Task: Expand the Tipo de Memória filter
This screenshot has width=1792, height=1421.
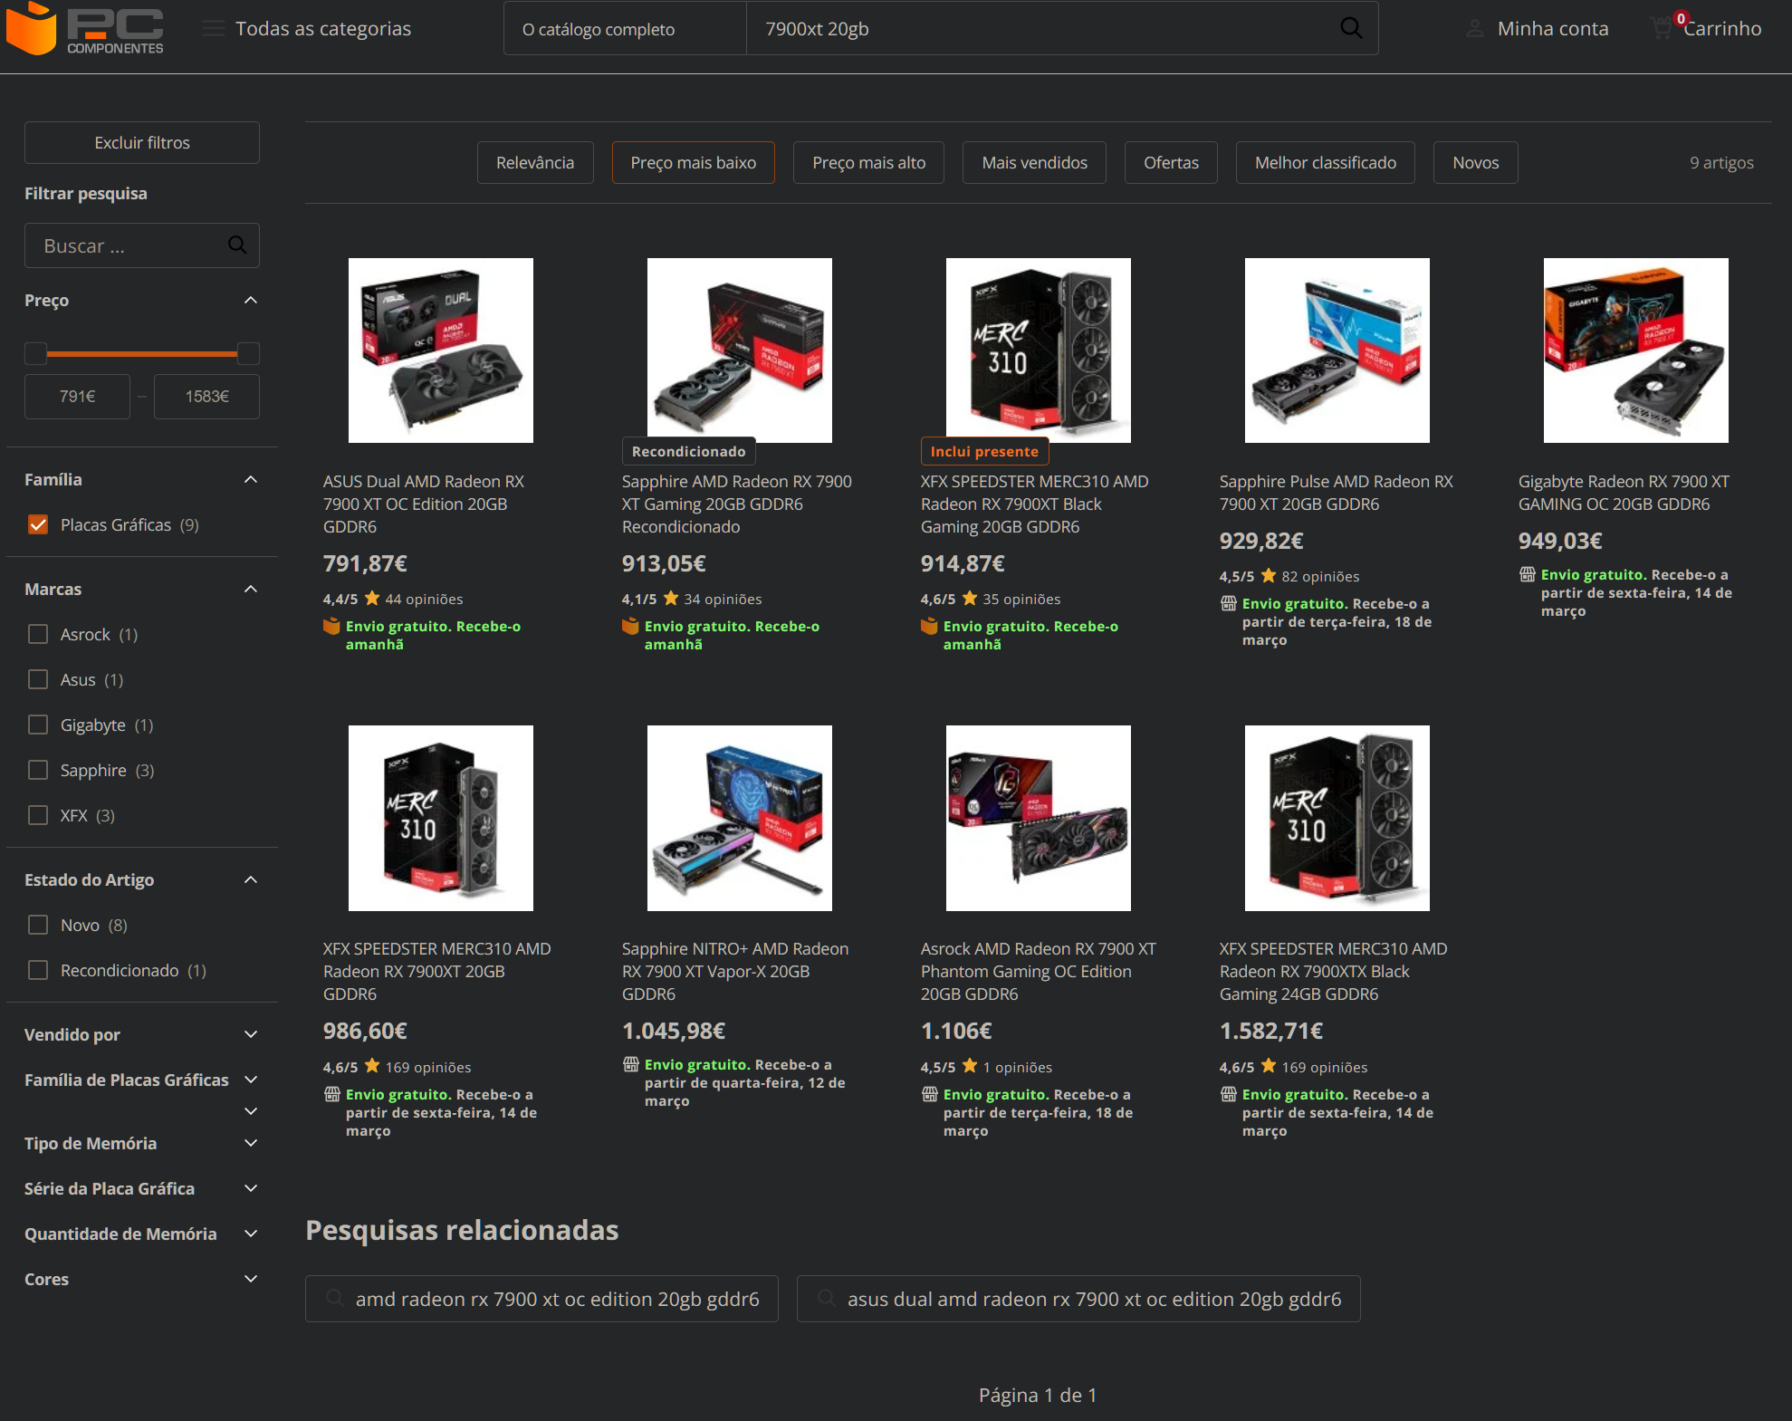Action: tap(251, 1143)
